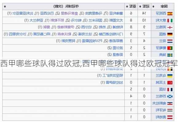Open the 费耶诺德 team link

click(116, 41)
